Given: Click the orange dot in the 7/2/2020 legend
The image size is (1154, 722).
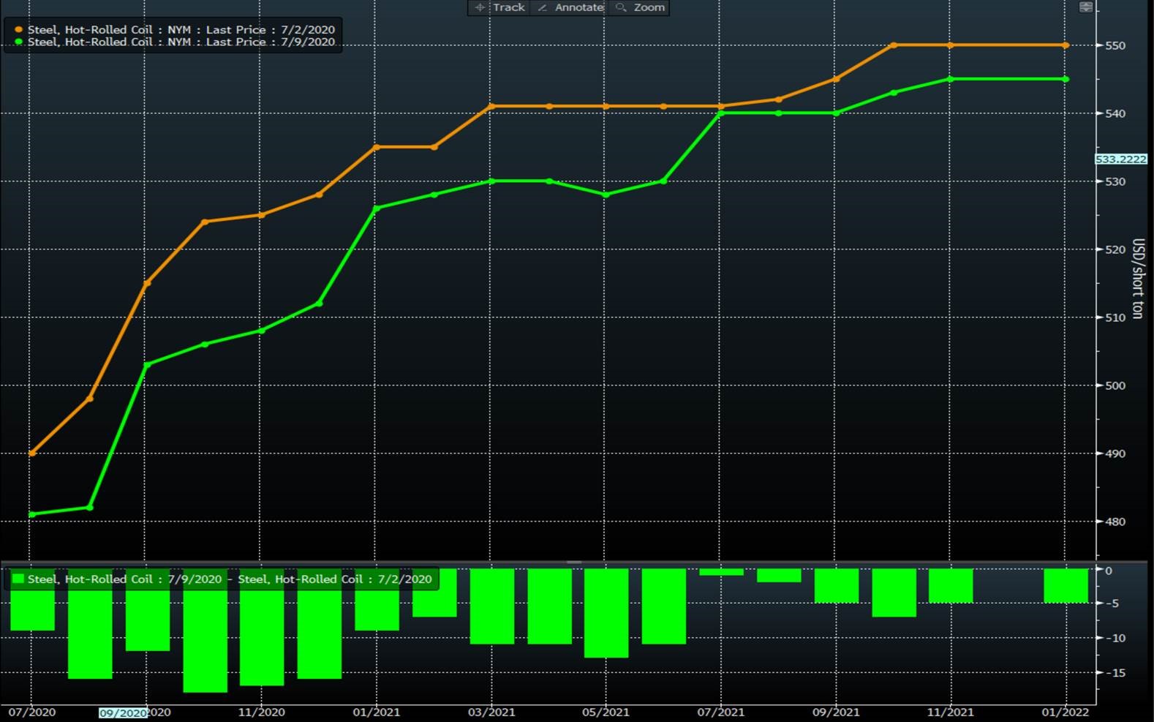Looking at the screenshot, I should pyautogui.click(x=19, y=30).
